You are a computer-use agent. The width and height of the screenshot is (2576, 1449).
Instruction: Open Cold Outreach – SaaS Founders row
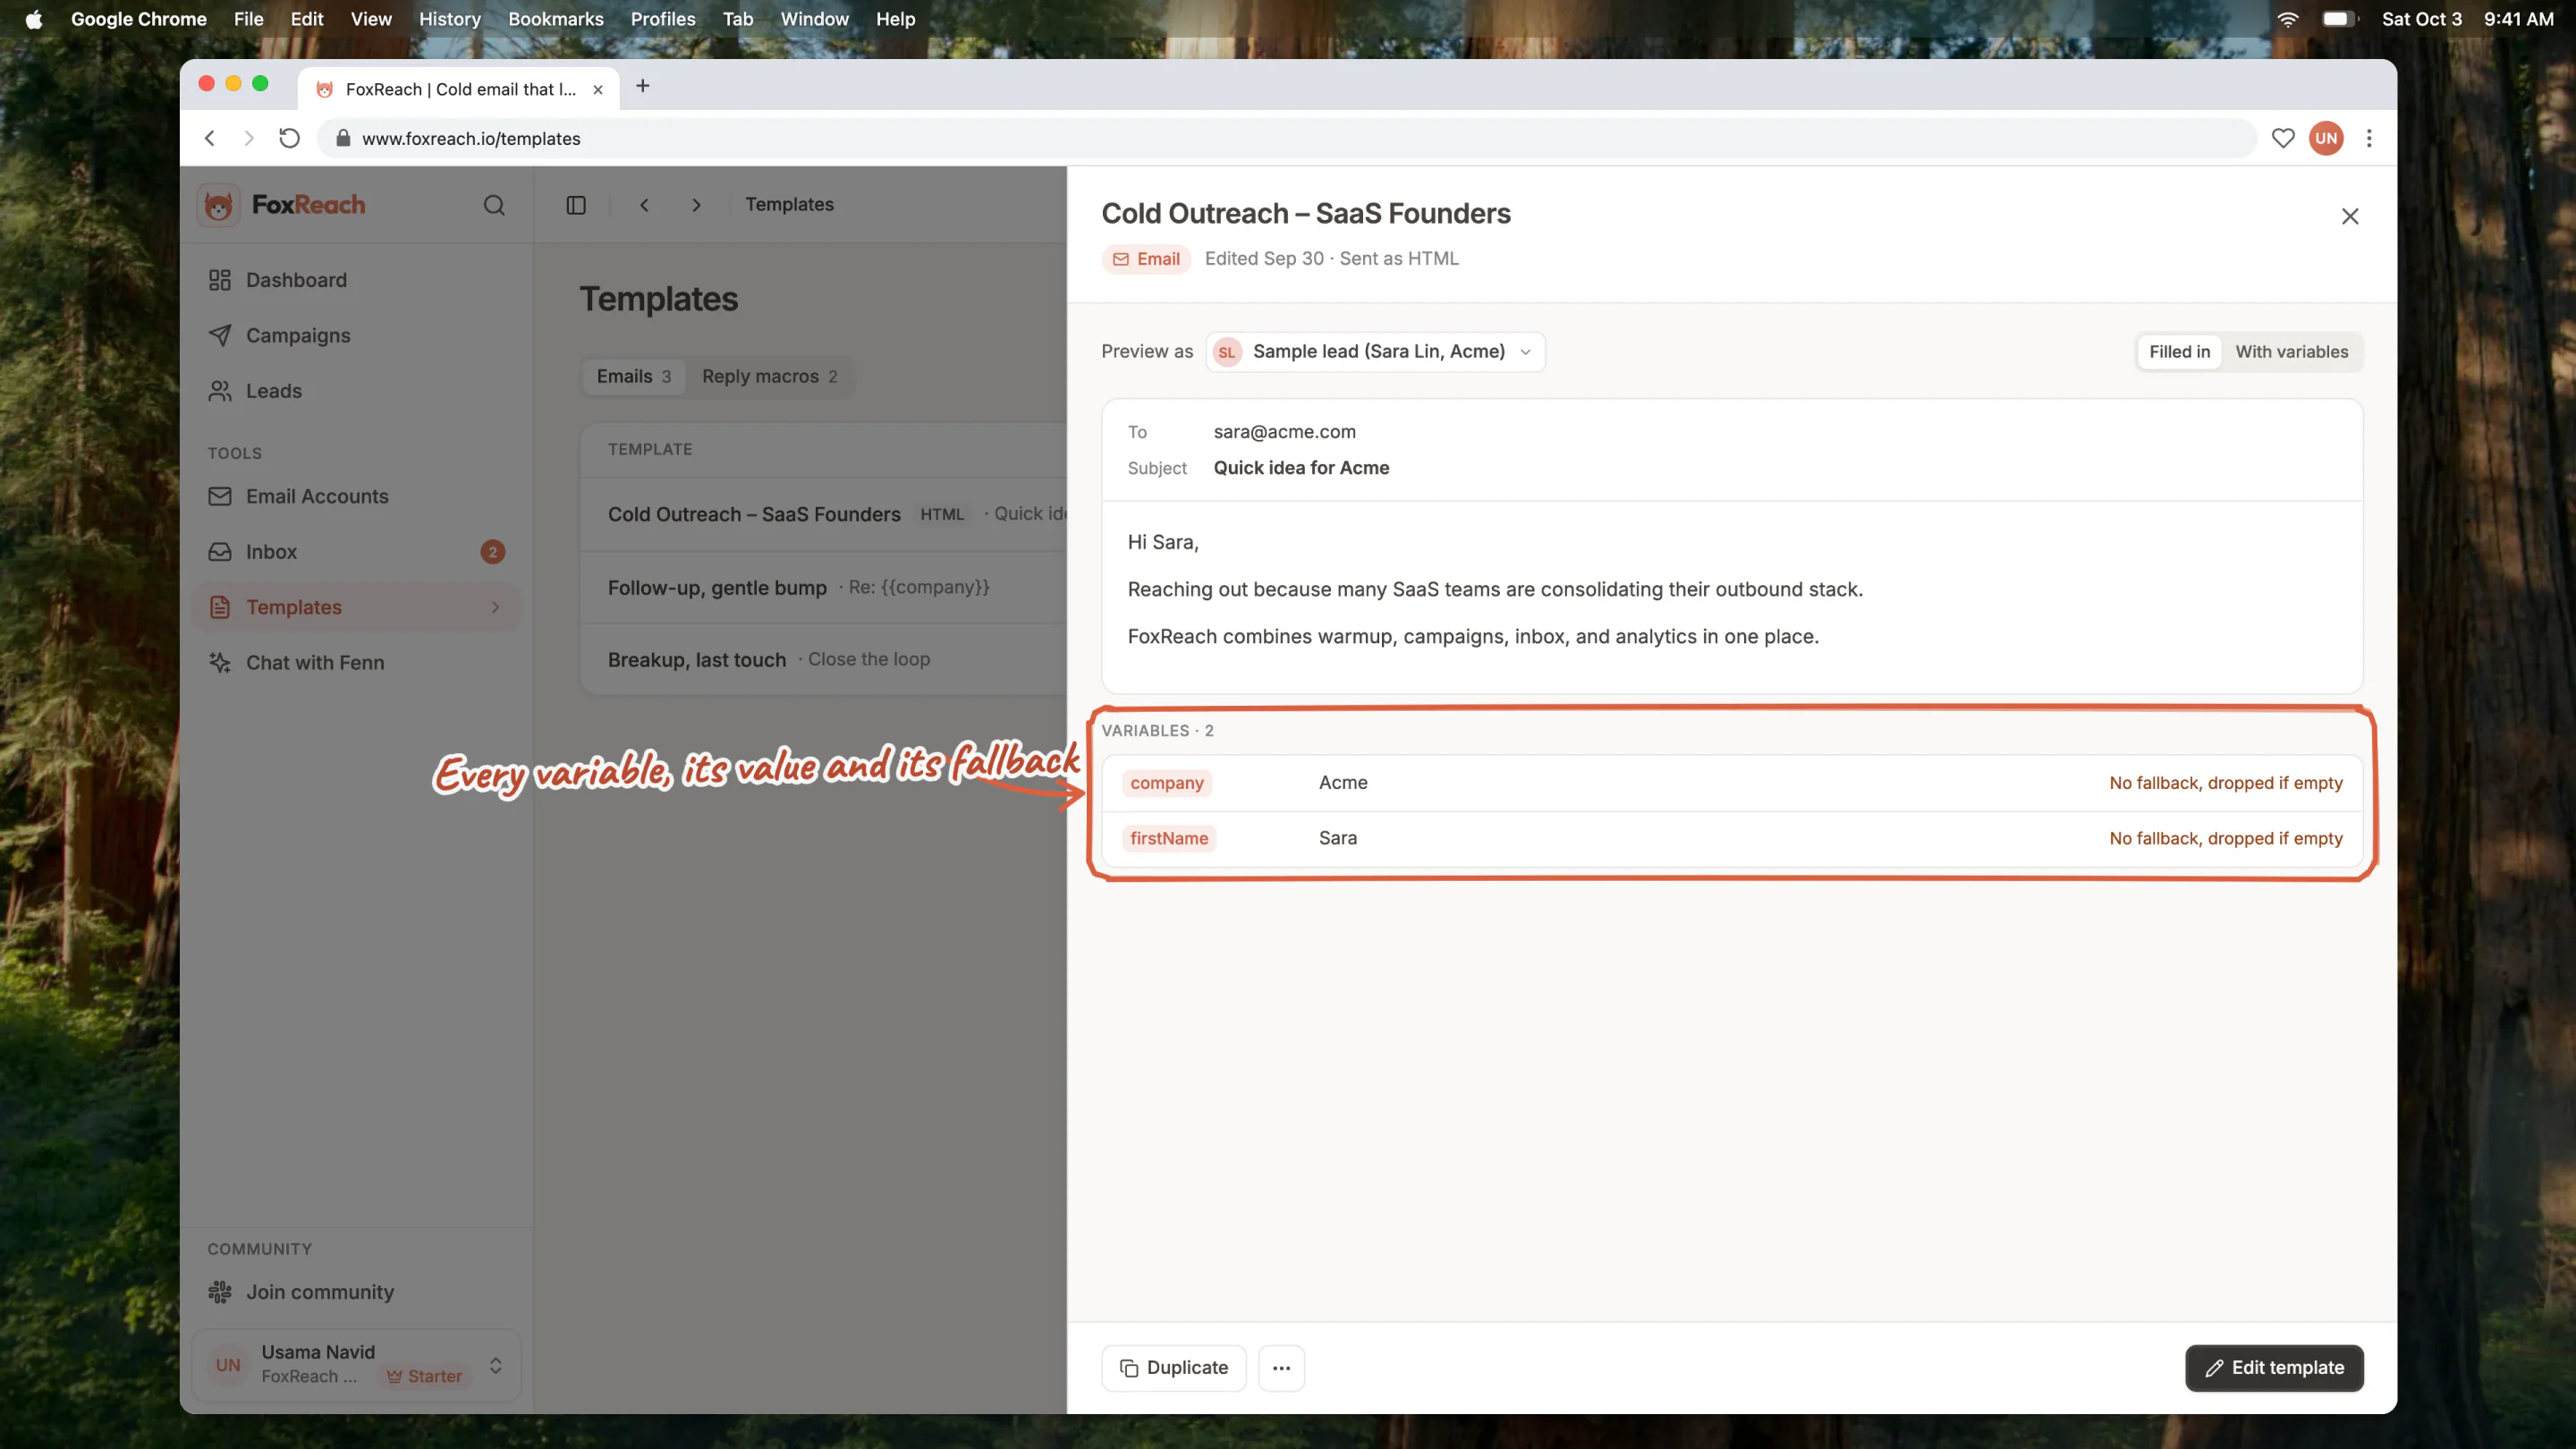click(x=824, y=514)
